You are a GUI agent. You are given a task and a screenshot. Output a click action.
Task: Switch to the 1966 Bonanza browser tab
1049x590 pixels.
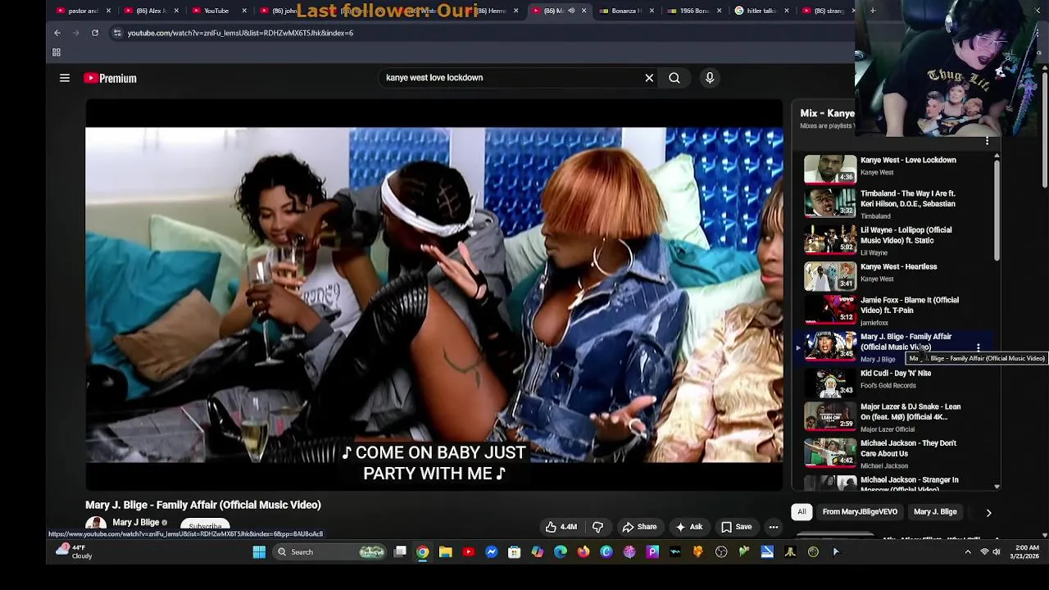pos(693,11)
